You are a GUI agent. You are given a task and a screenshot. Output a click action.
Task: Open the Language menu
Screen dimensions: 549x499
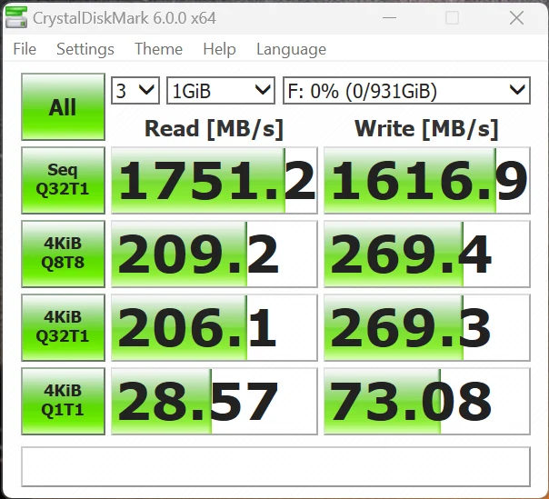pyautogui.click(x=291, y=49)
